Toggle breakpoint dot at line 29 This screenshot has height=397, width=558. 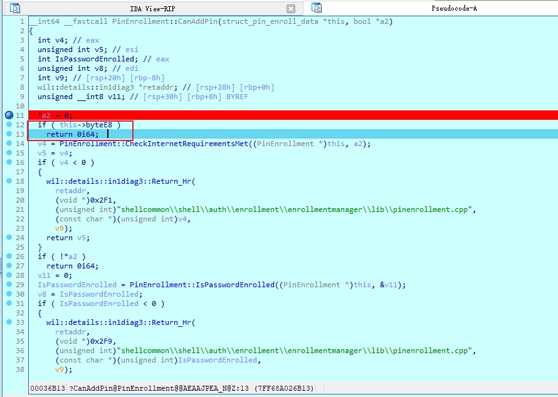(9, 284)
